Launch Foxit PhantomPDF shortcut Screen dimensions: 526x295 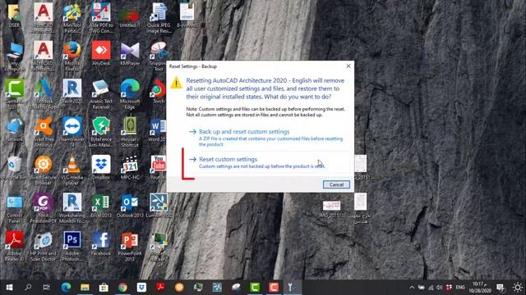[x=44, y=209]
